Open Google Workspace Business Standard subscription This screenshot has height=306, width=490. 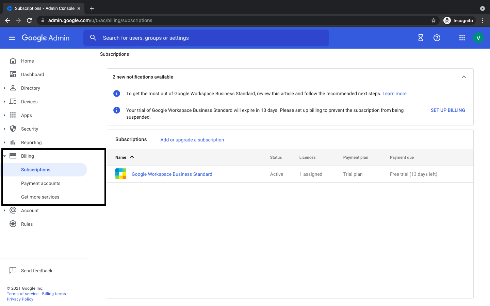point(172,174)
